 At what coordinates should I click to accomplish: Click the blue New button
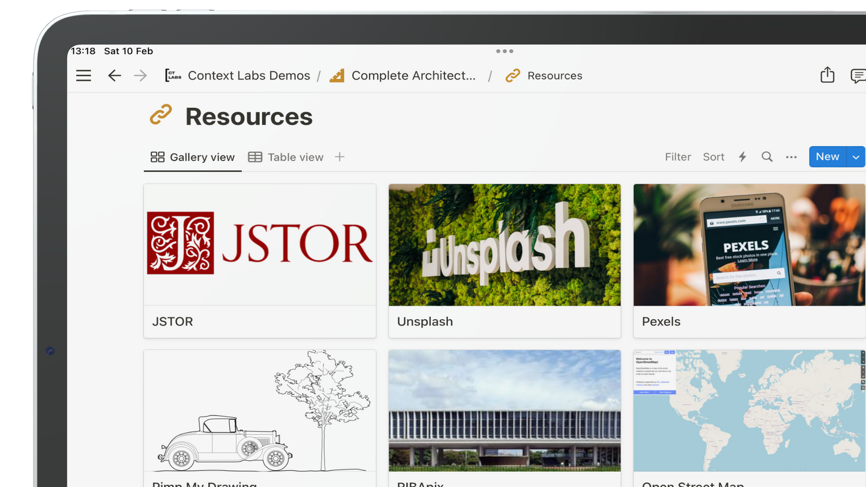point(827,157)
